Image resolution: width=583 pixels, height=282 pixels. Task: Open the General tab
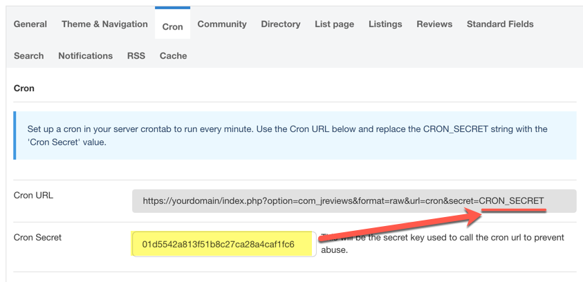coord(30,24)
